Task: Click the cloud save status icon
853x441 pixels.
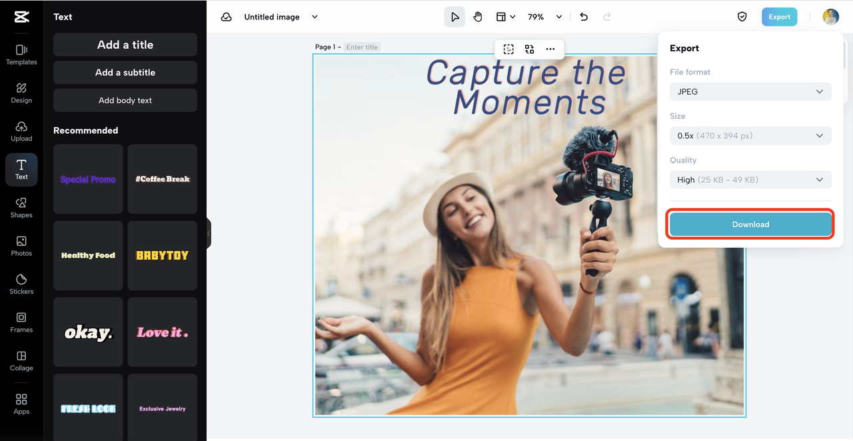Action: (x=227, y=17)
